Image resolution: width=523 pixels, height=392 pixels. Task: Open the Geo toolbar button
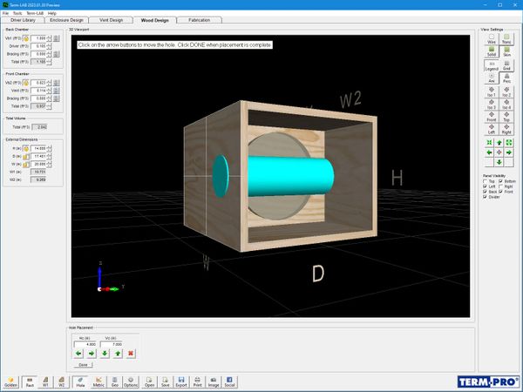(x=115, y=382)
